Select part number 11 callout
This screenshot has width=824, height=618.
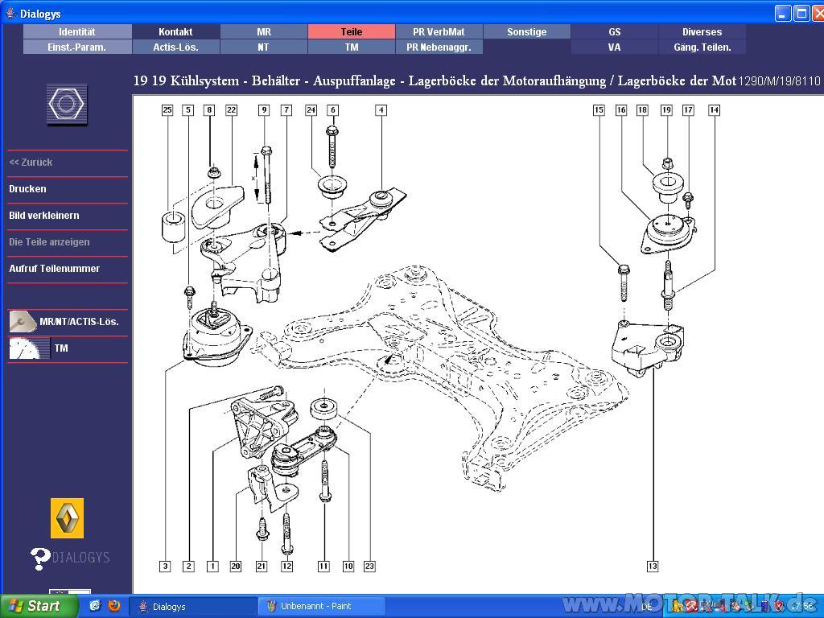(x=323, y=566)
